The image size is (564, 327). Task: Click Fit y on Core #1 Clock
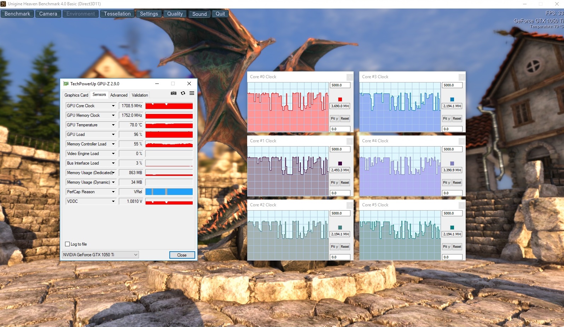click(335, 183)
